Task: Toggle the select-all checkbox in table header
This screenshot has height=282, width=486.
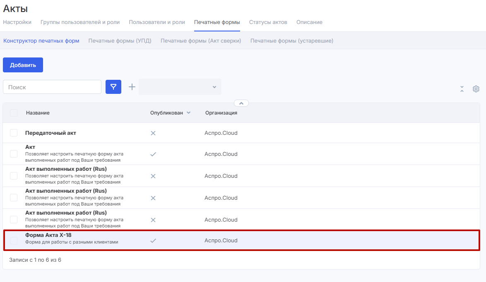Action: coord(14,113)
